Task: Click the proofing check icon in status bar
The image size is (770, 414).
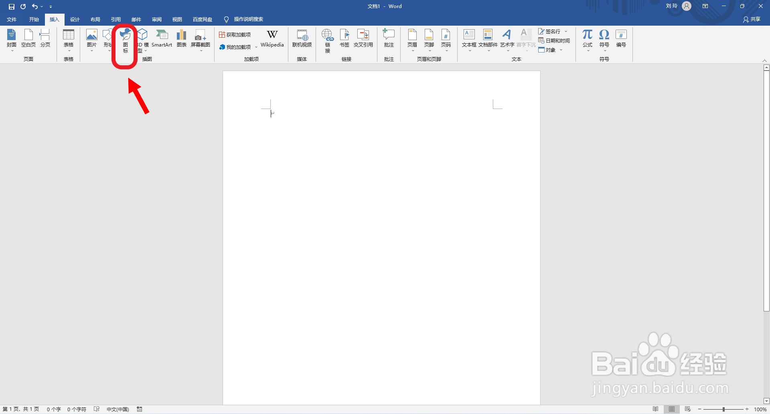Action: tap(97, 409)
